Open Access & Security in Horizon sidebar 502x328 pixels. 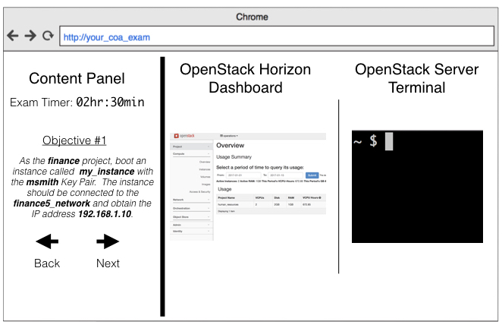click(199, 192)
